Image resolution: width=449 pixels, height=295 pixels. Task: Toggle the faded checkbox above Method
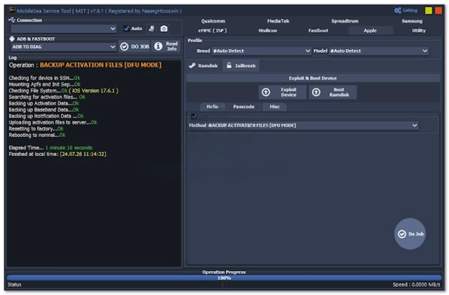coord(194,116)
